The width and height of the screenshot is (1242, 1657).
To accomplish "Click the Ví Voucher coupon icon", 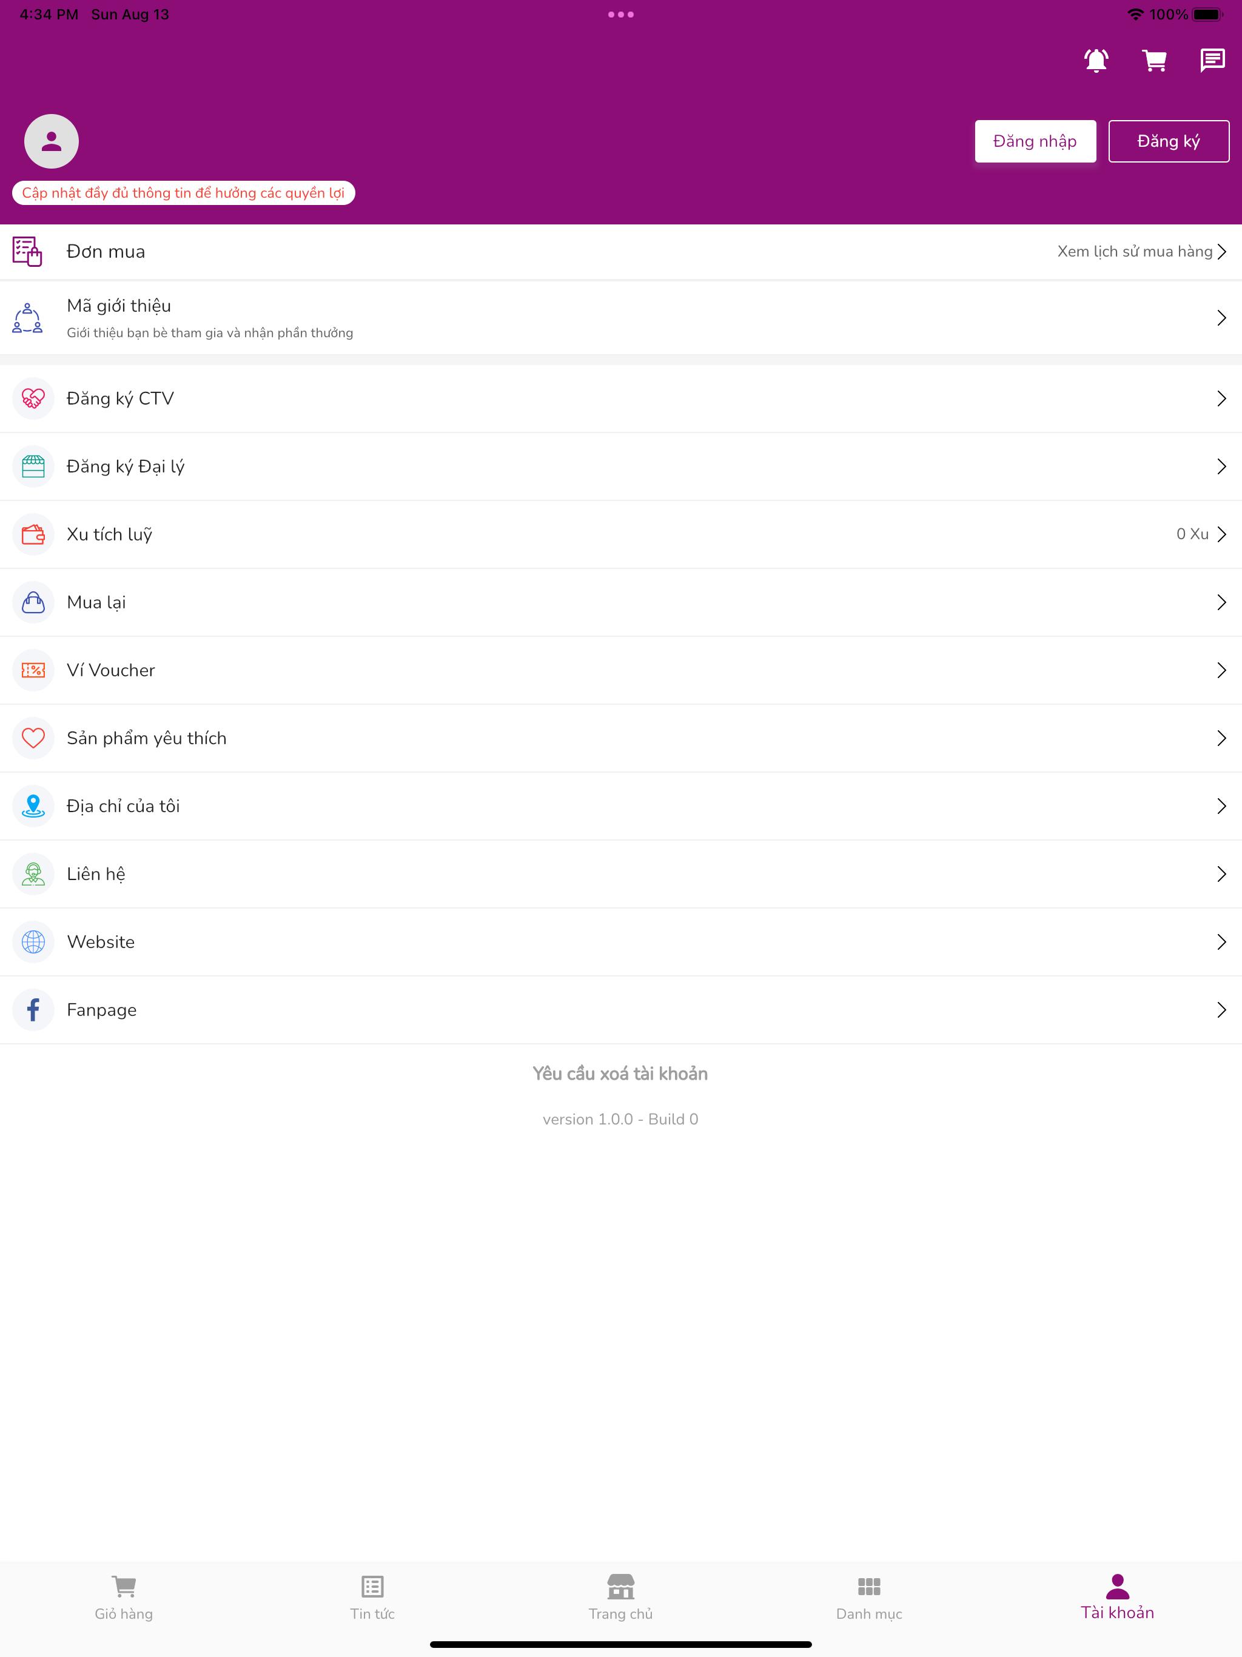I will click(34, 670).
